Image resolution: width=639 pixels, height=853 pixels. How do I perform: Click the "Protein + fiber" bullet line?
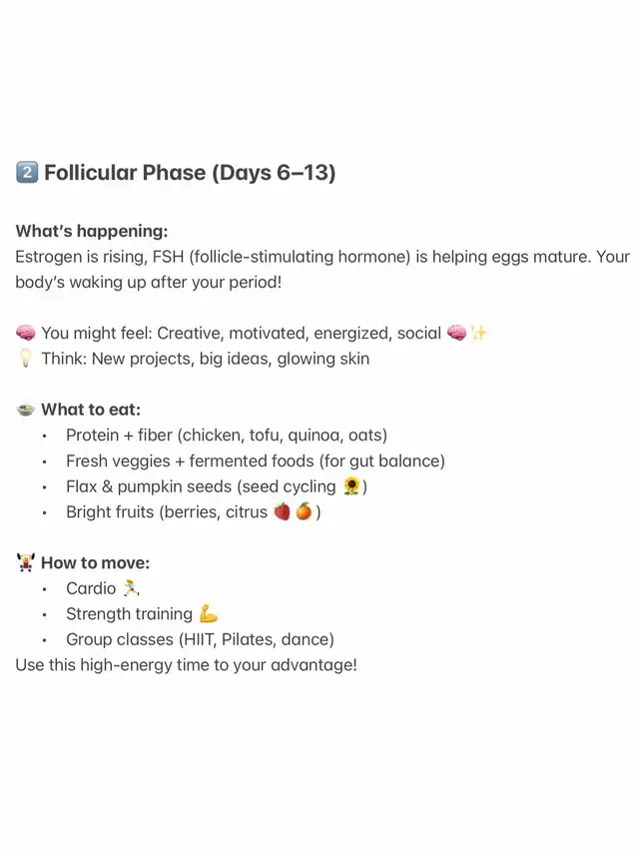click(226, 434)
